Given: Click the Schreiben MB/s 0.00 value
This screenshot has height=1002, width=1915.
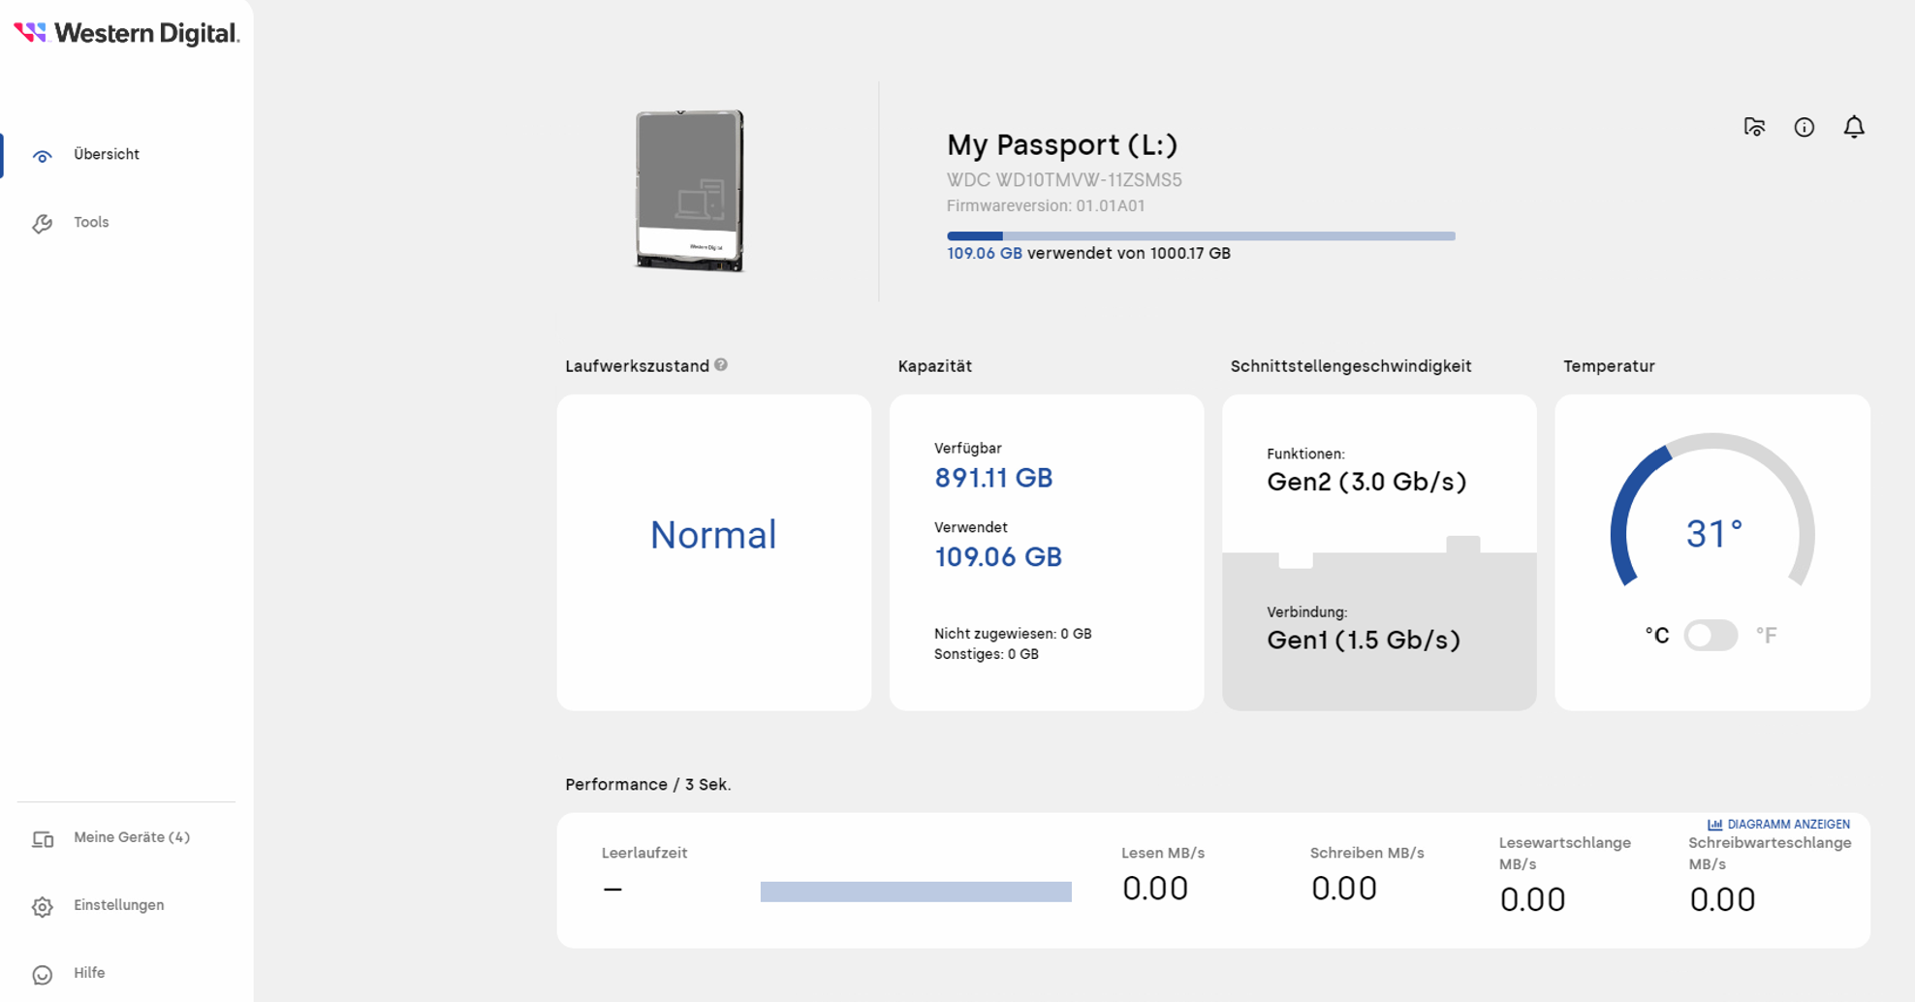Looking at the screenshot, I should click(1344, 889).
